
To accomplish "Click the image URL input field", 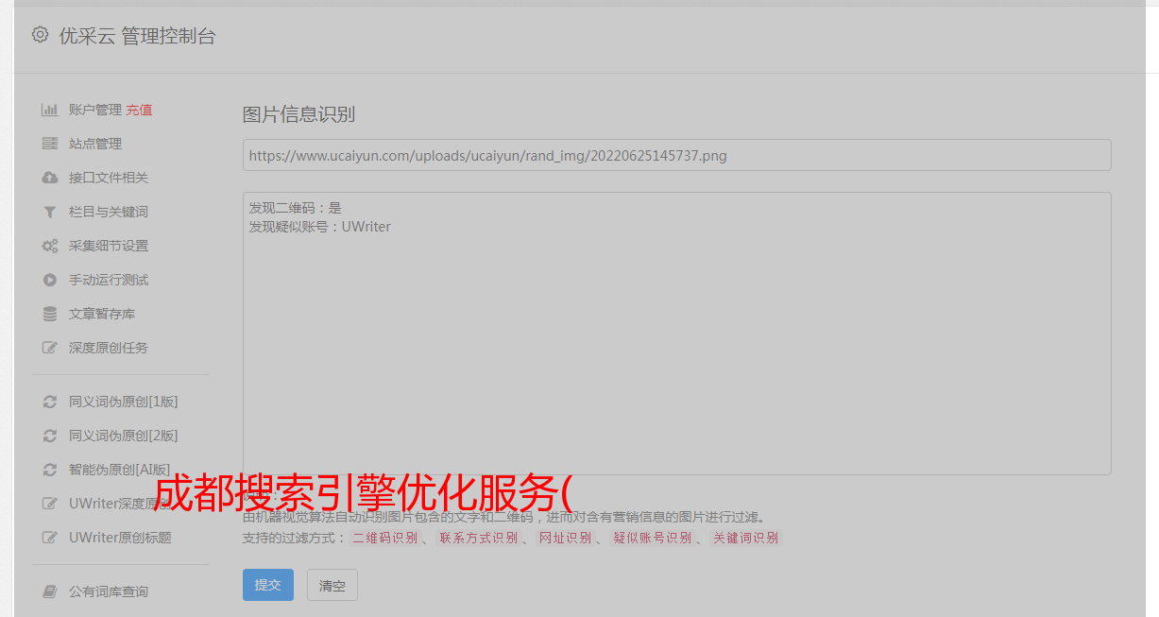I will 676,155.
